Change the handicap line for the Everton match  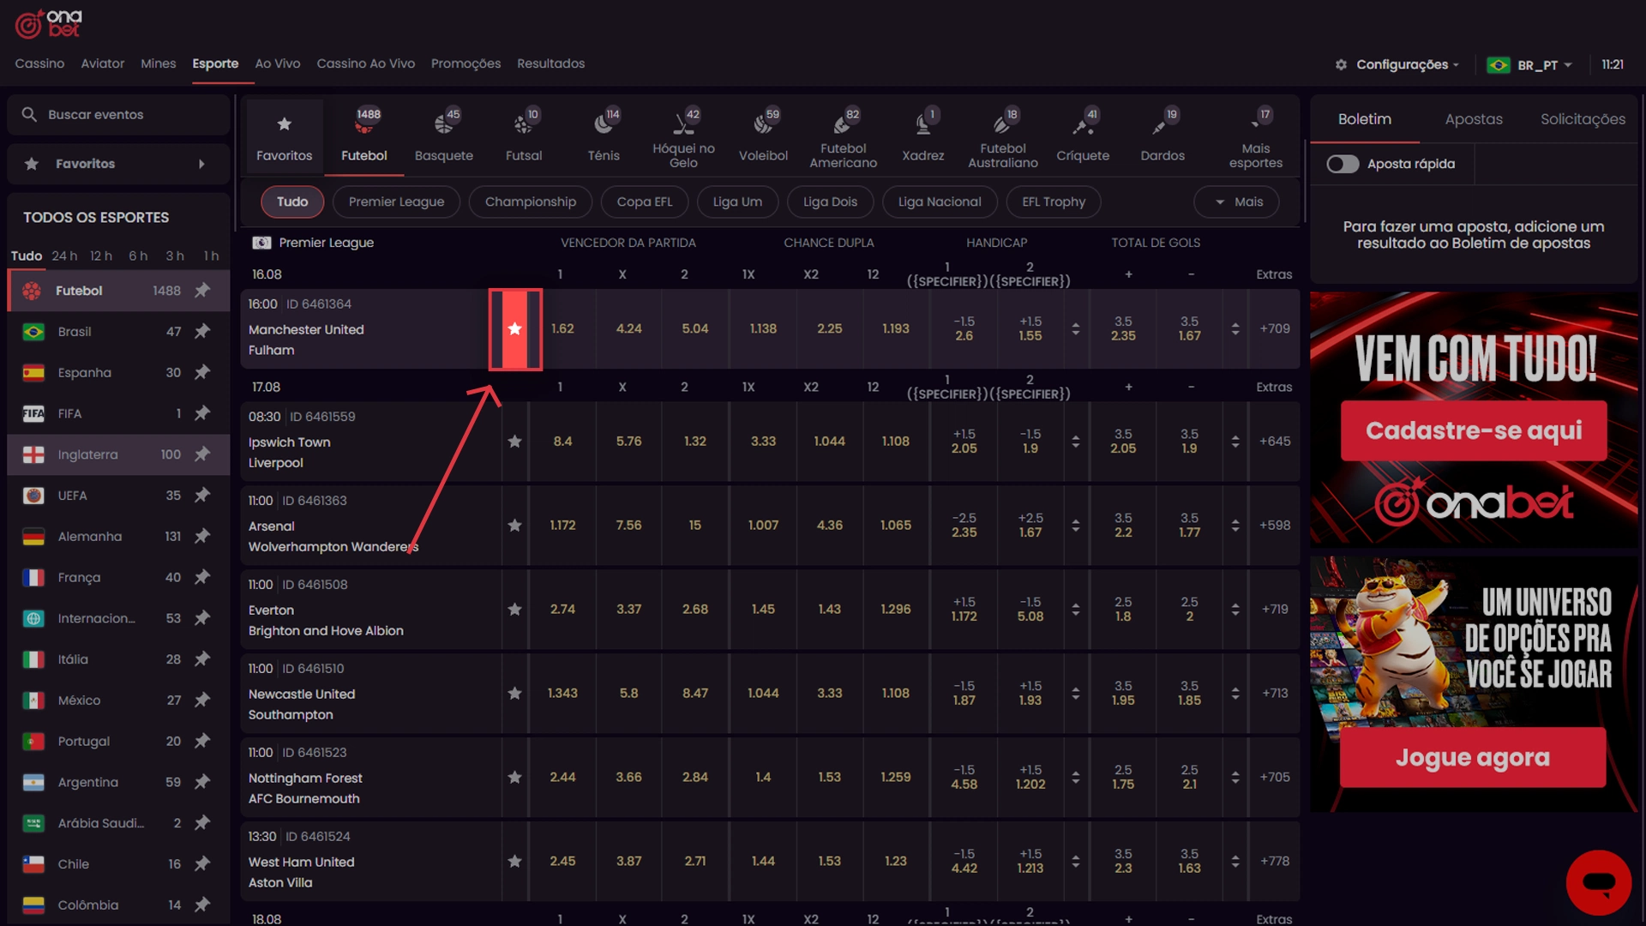click(1075, 610)
